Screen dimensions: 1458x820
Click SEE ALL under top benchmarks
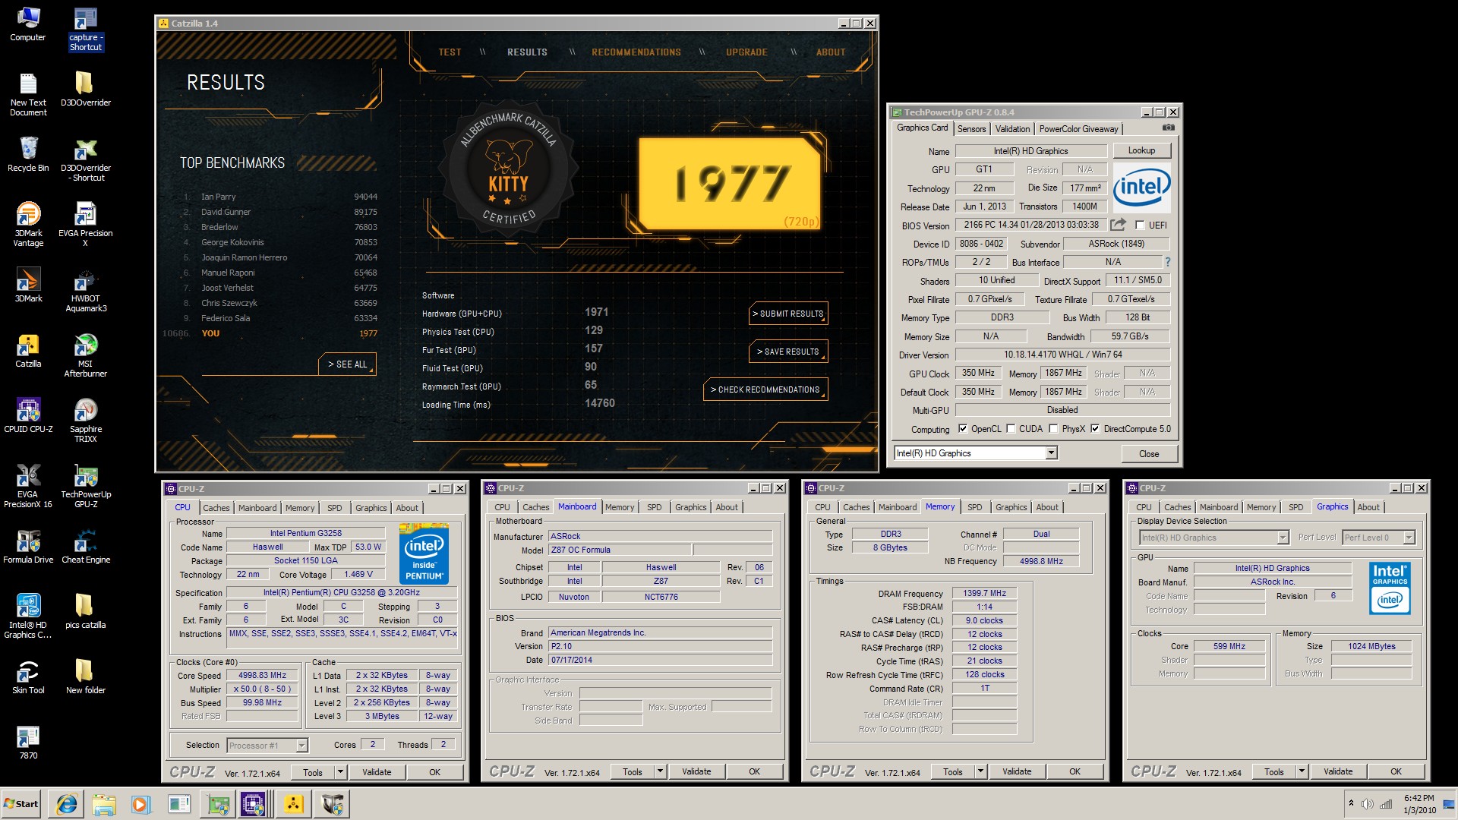tap(347, 364)
